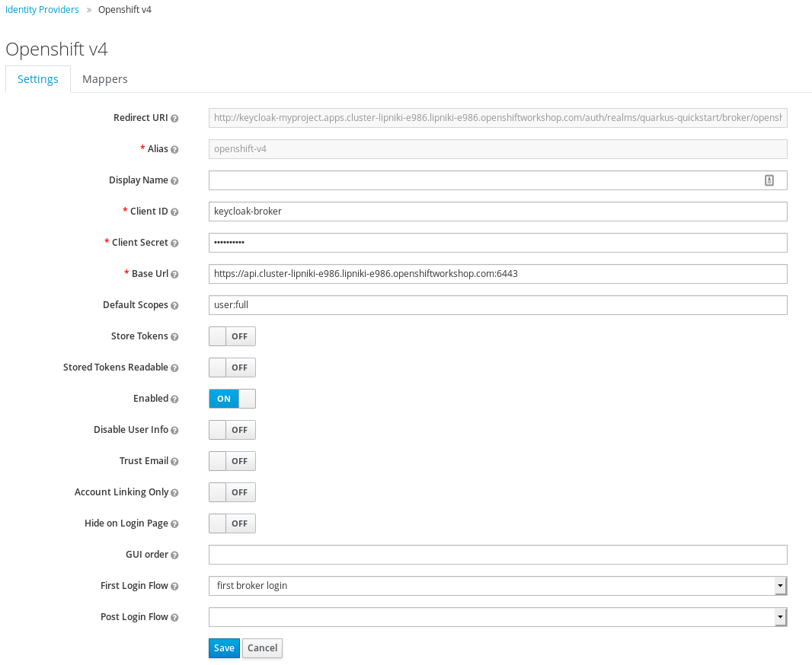Click the 'Client Secret' field label
Screen dimensions: 812x665
140,243
